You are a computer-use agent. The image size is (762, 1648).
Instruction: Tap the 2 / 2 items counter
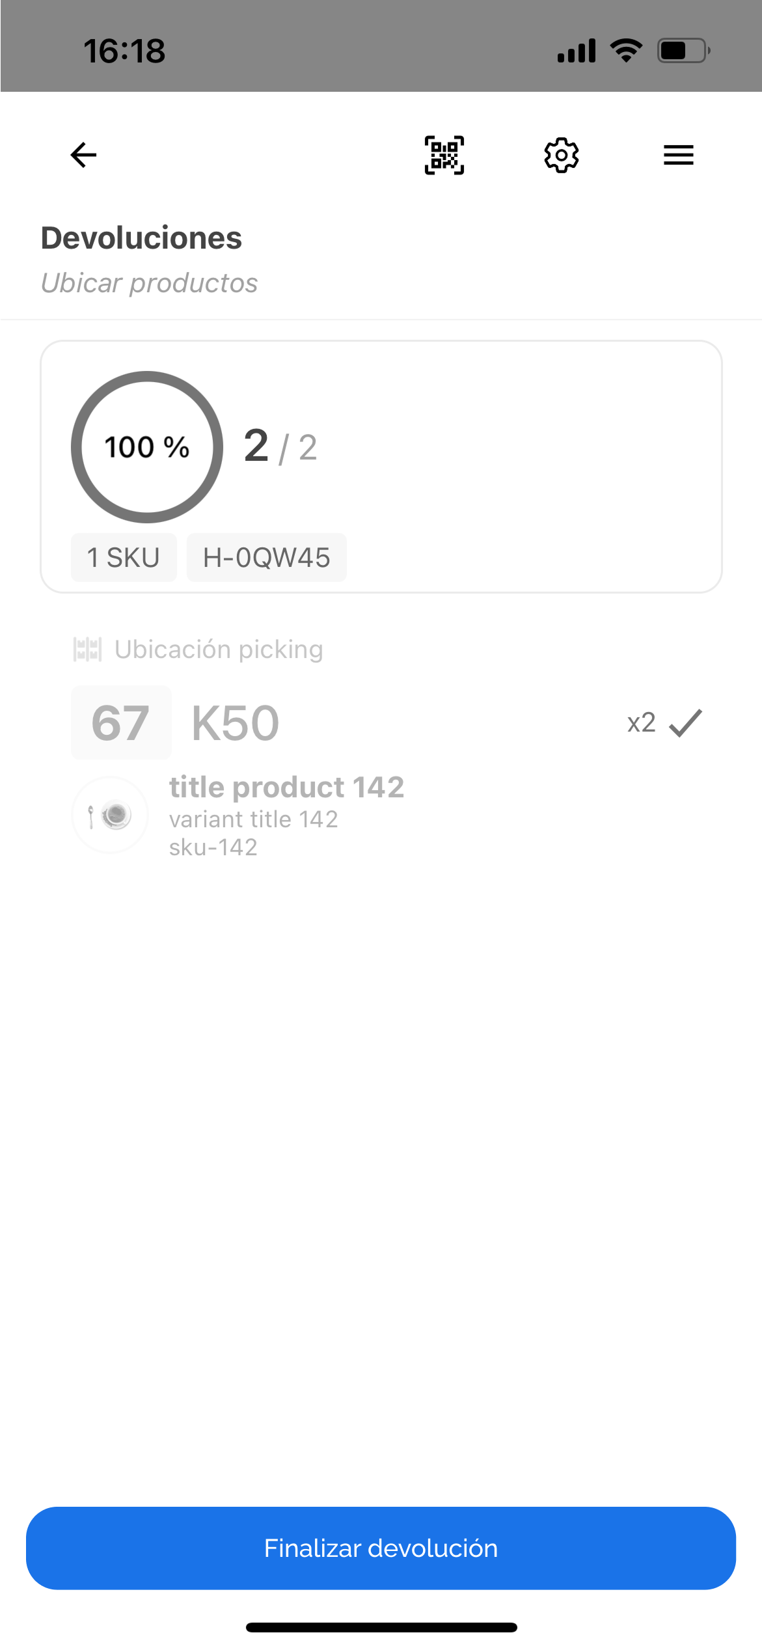tap(280, 447)
